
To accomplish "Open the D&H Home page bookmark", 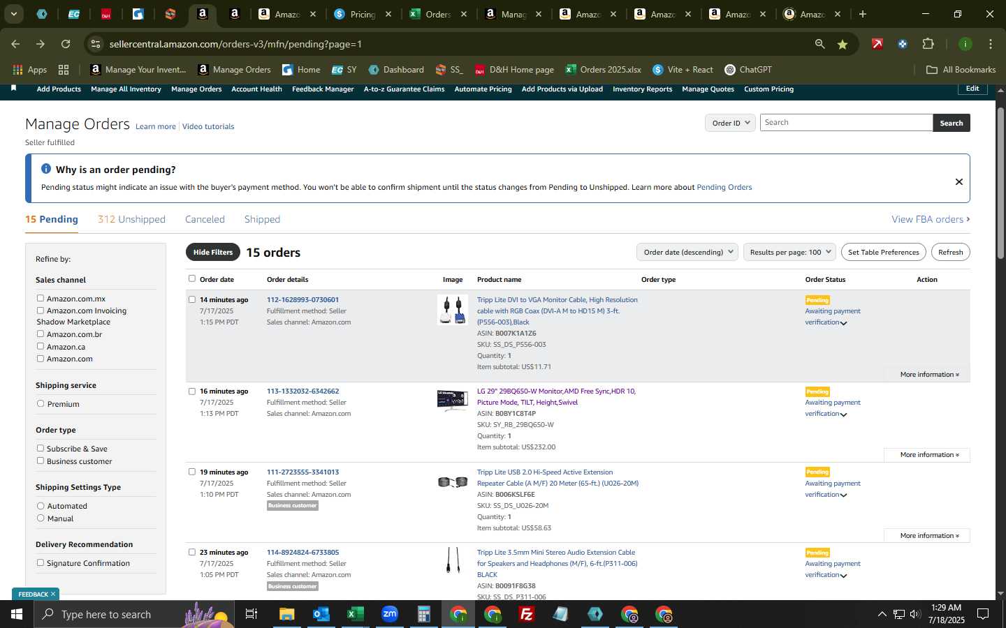I will coord(514,70).
